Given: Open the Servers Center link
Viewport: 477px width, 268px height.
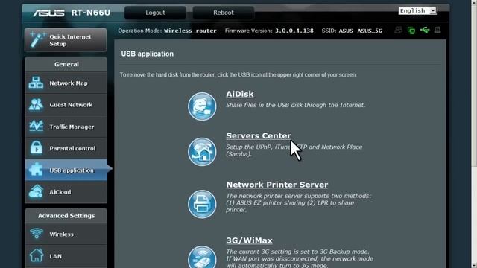Looking at the screenshot, I should [x=259, y=135].
